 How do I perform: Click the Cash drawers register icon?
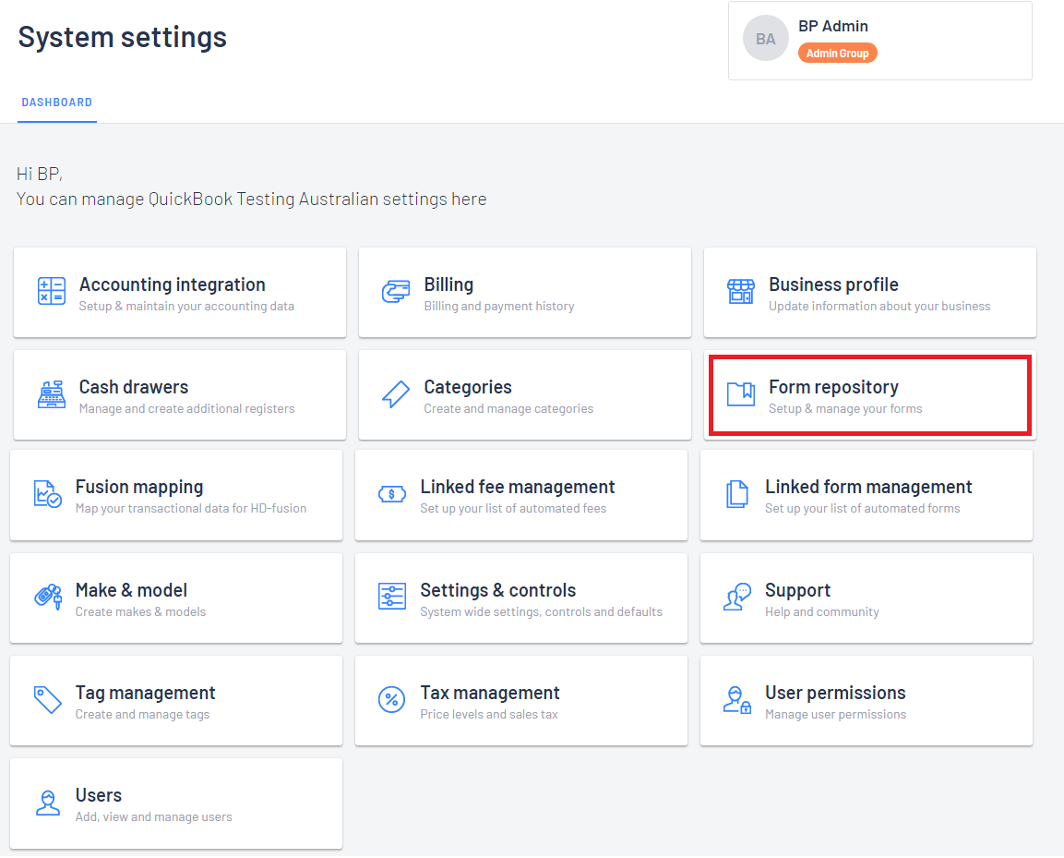point(52,394)
